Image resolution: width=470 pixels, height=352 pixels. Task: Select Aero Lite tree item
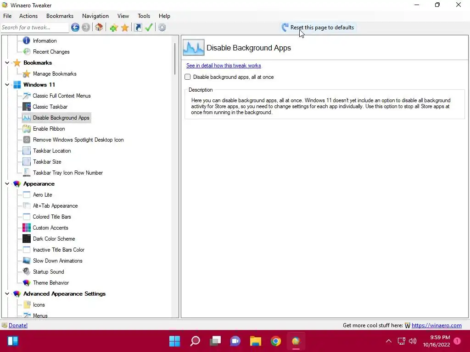coord(43,195)
